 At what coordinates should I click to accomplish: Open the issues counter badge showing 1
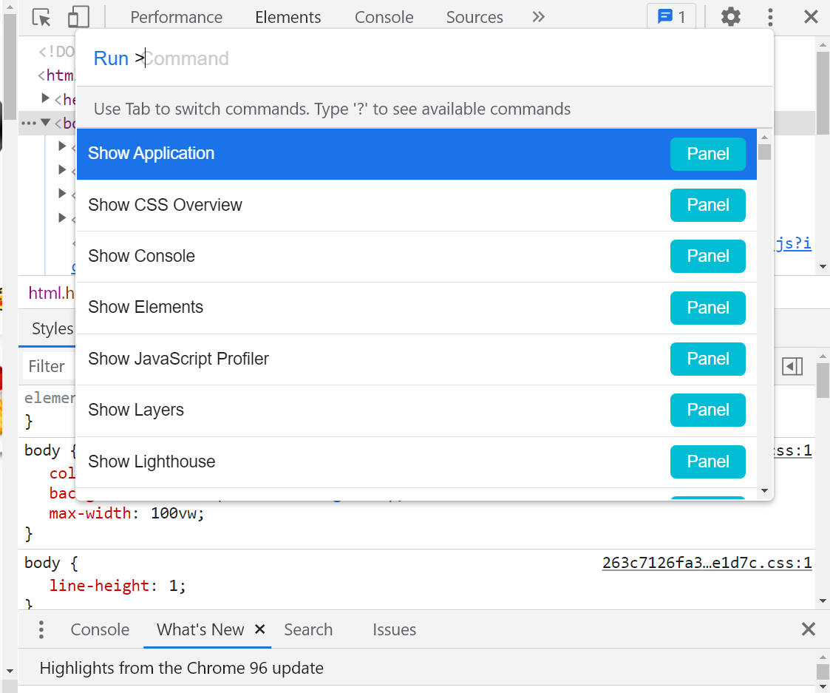point(671,17)
